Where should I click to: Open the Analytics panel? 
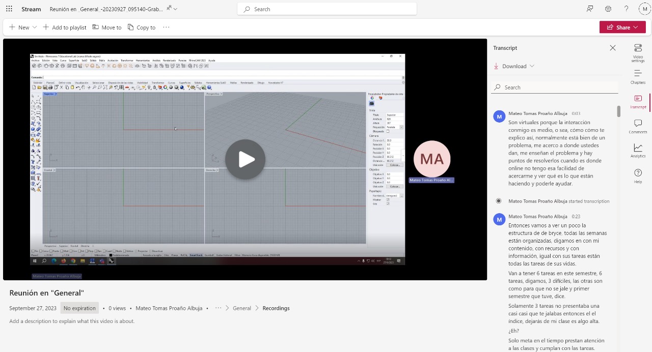(638, 151)
